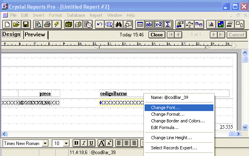This screenshot has width=249, height=156.
Task: Choose Change Line Height...
Action: tap(179, 138)
